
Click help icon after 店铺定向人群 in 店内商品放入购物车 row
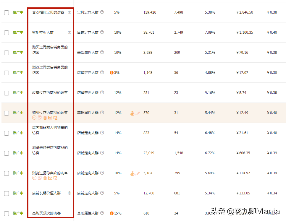click(x=102, y=132)
